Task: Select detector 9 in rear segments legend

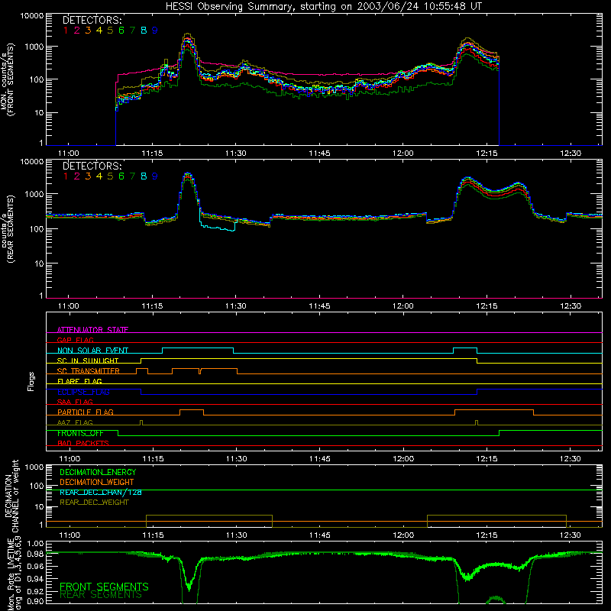Action: point(155,176)
